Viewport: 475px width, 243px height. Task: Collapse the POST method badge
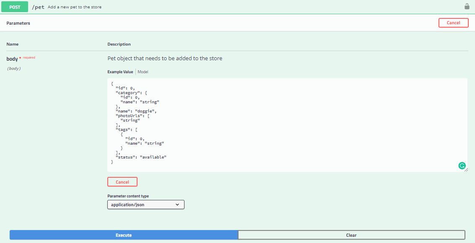(15, 7)
